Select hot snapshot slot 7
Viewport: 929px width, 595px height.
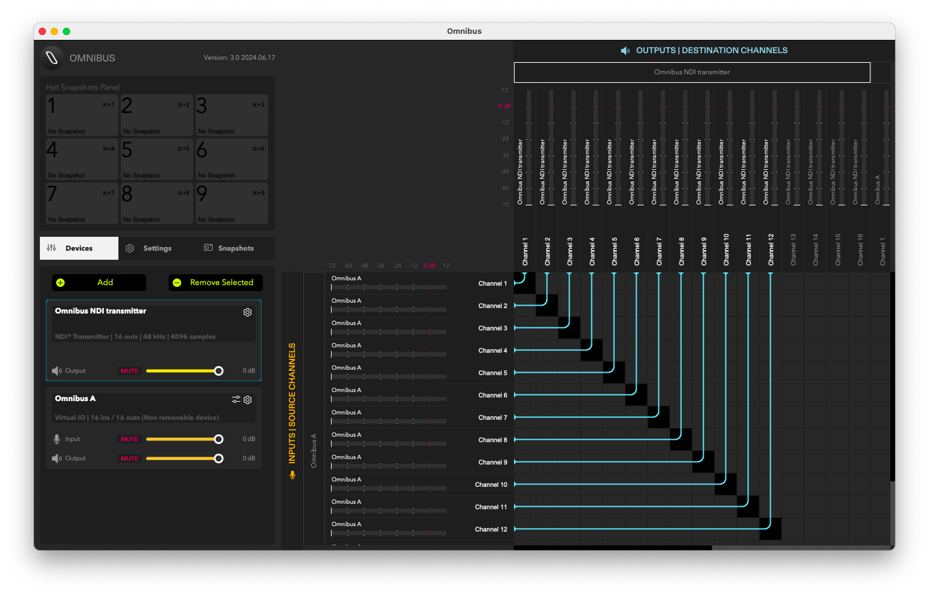pyautogui.click(x=82, y=204)
